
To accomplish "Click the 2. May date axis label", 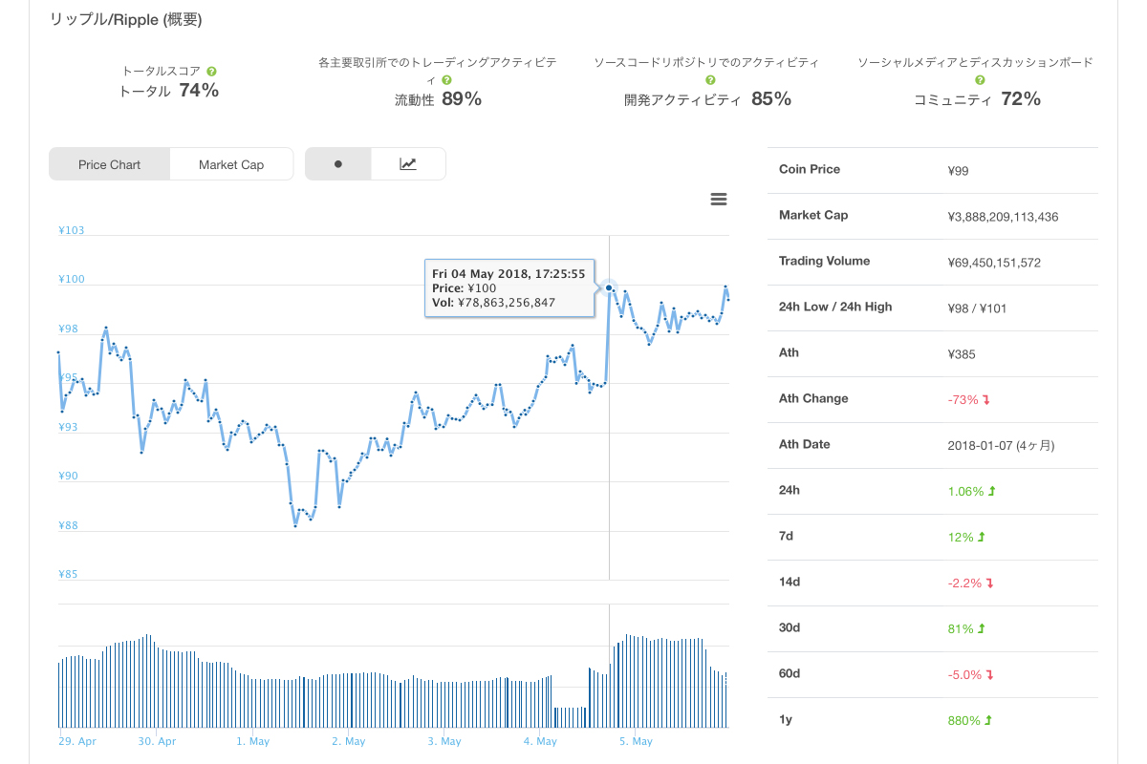I will click(x=349, y=741).
